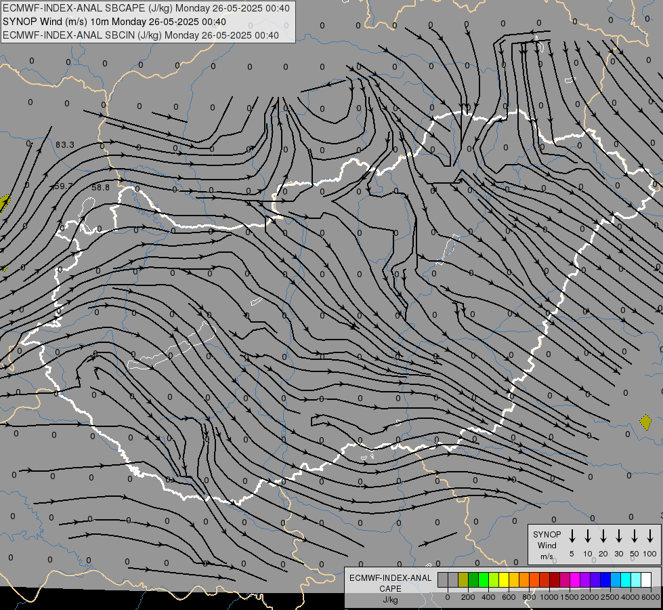Click the 600 tick label under CAPE bar
Image resolution: width=663 pixels, height=610 pixels.
coord(509,597)
